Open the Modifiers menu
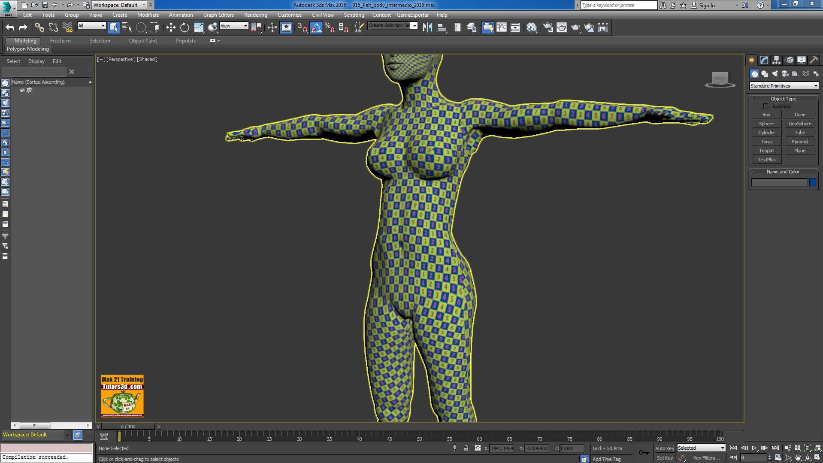Image resolution: width=823 pixels, height=463 pixels. (x=148, y=15)
